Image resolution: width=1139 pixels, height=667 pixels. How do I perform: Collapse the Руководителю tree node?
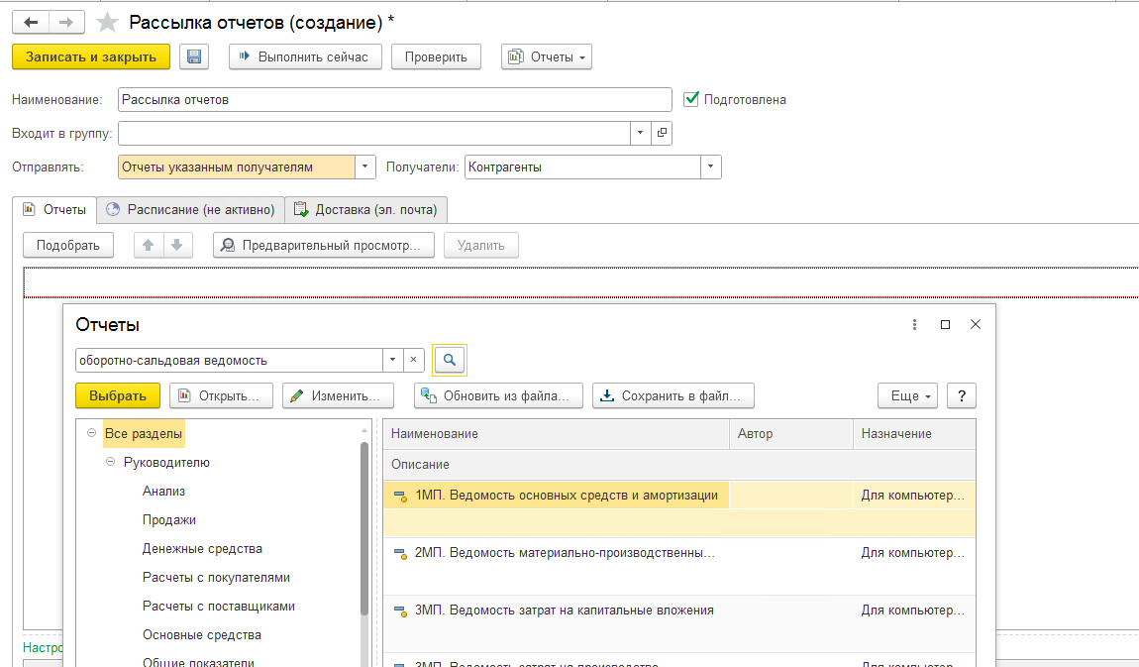[x=110, y=462]
